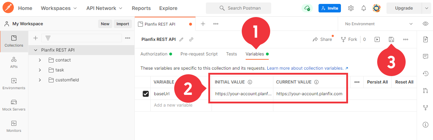The image size is (433, 140).
Task: Click Persist All button
Action: (x=378, y=82)
